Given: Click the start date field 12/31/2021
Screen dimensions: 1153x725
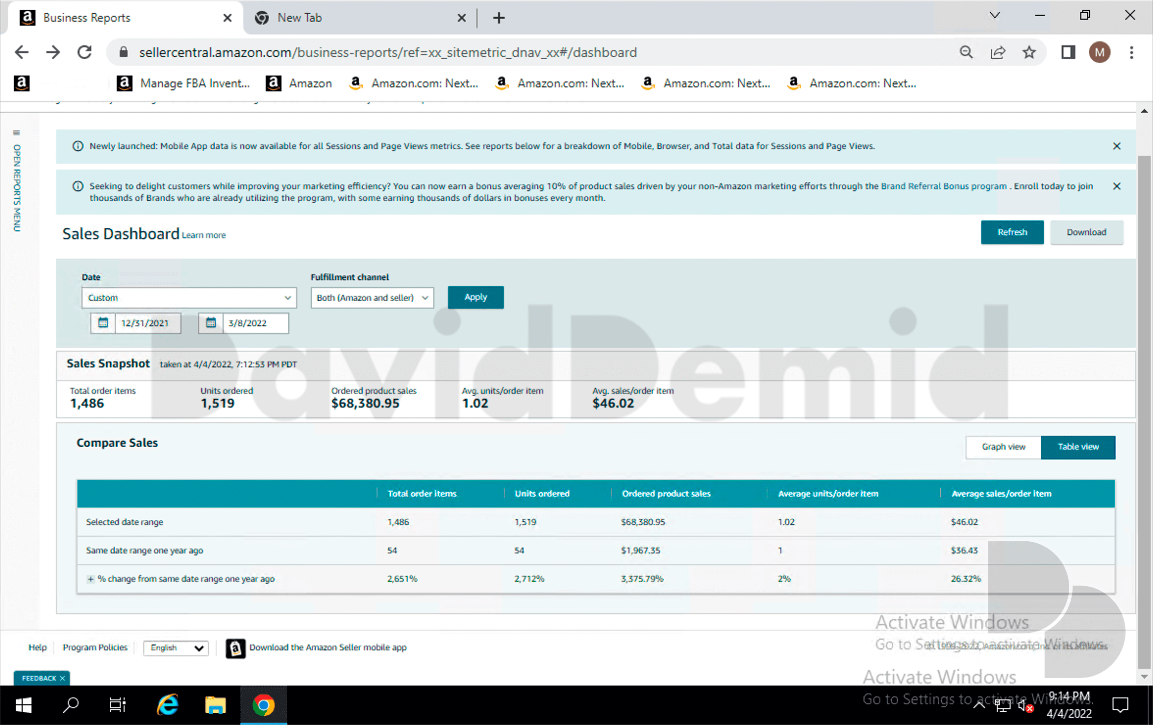Looking at the screenshot, I should click(x=148, y=323).
